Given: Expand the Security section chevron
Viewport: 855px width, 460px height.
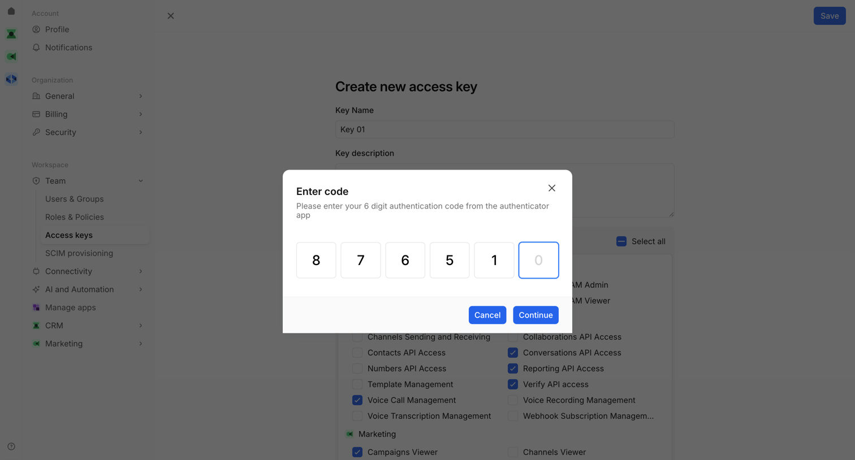Looking at the screenshot, I should [x=141, y=132].
